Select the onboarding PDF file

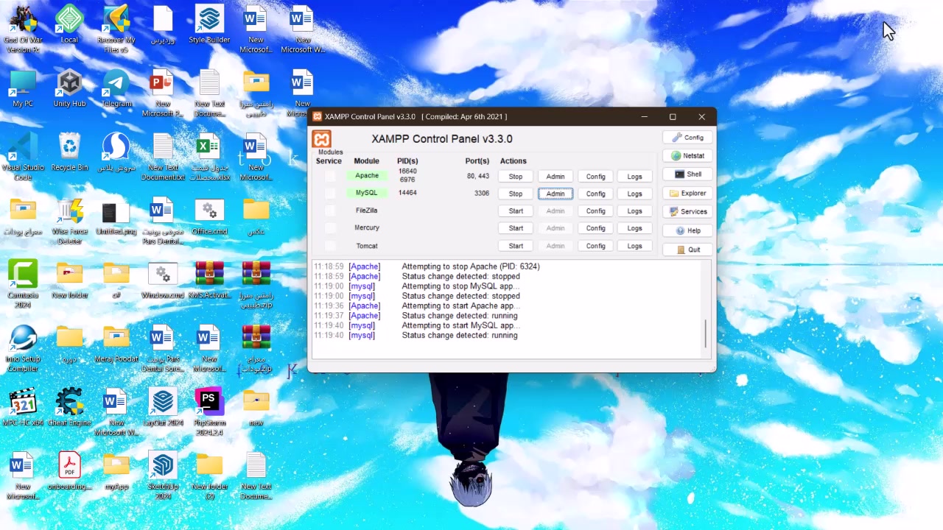point(69,472)
